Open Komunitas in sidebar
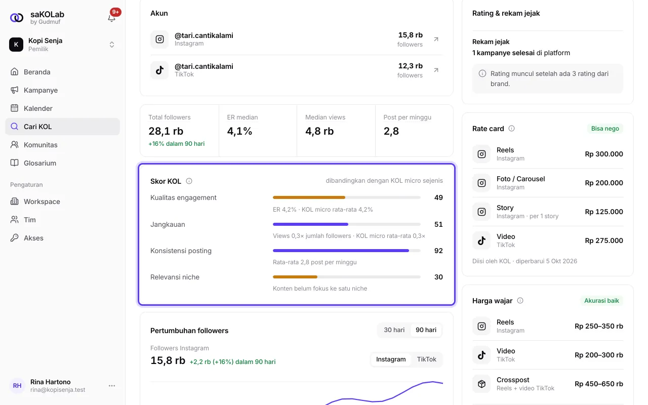This screenshot has width=648, height=405. coord(62,145)
